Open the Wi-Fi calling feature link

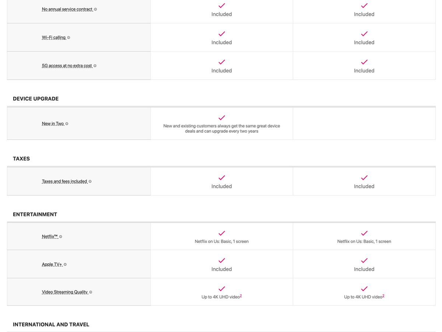pyautogui.click(x=54, y=38)
